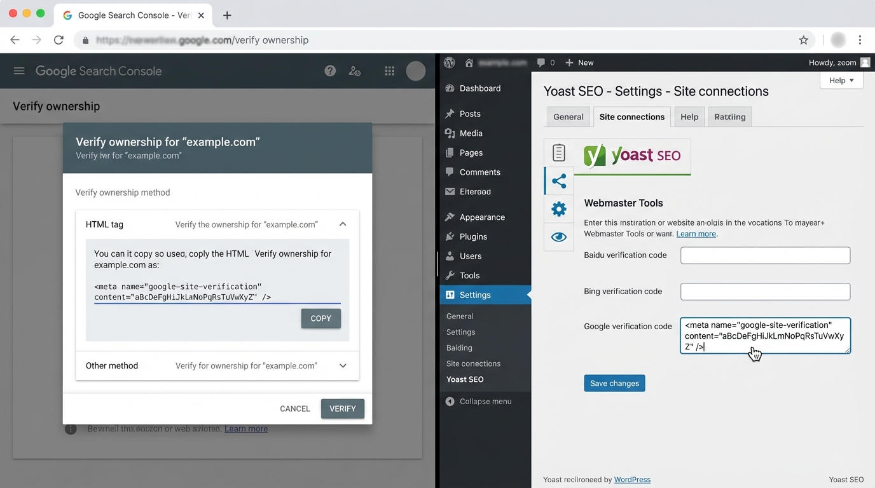Click inside the Bing verification code field

tap(765, 291)
